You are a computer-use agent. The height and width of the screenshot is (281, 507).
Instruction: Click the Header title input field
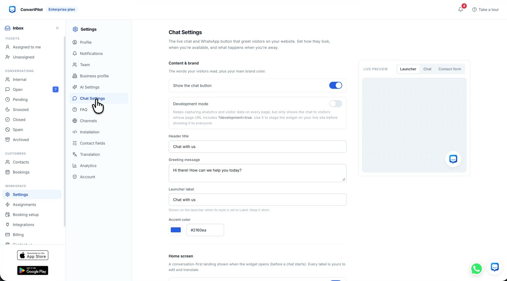tap(257, 147)
